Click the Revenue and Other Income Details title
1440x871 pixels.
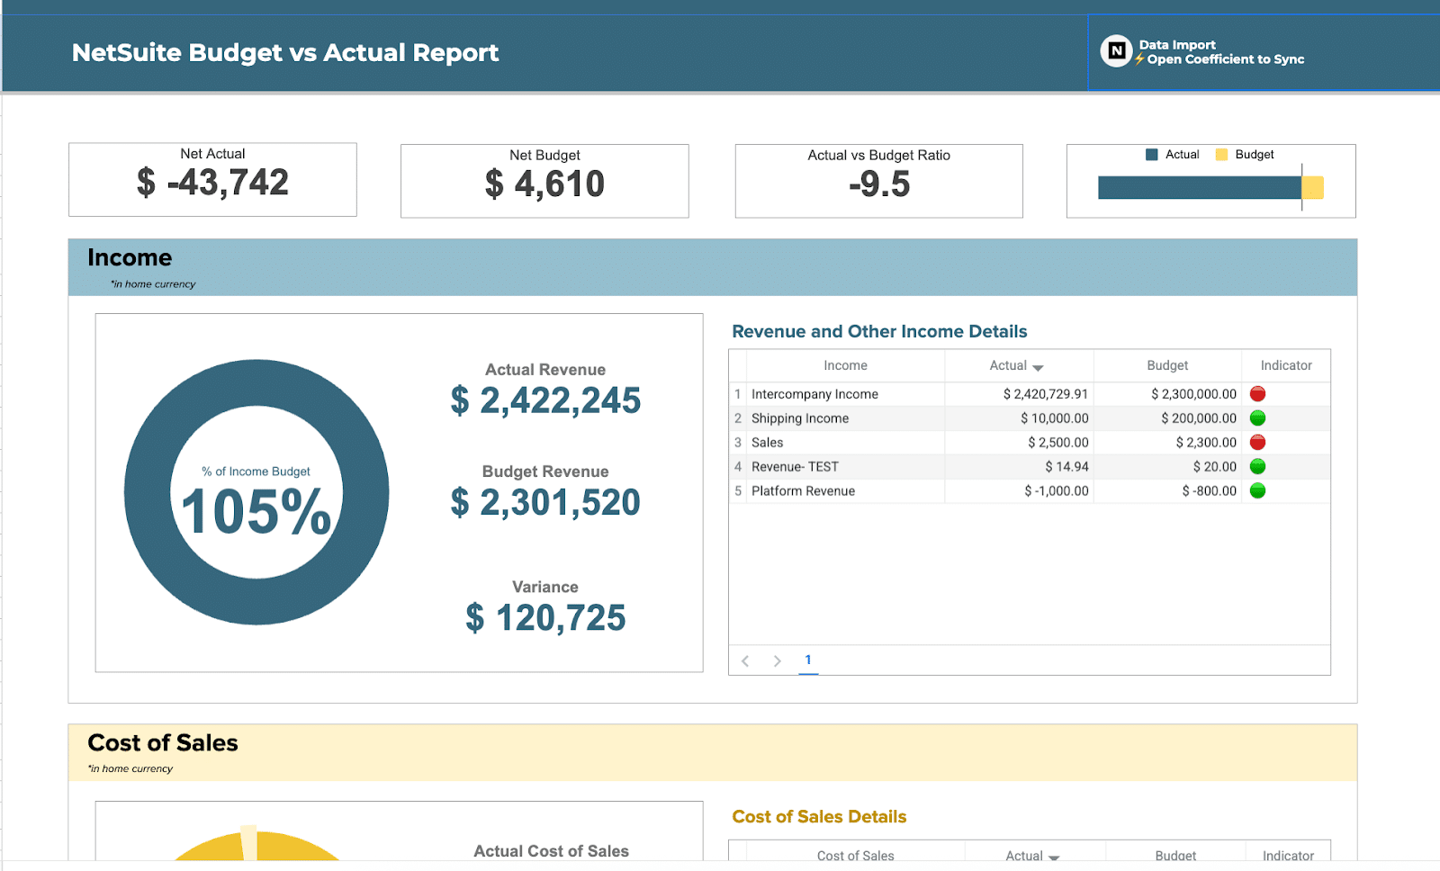point(879,331)
